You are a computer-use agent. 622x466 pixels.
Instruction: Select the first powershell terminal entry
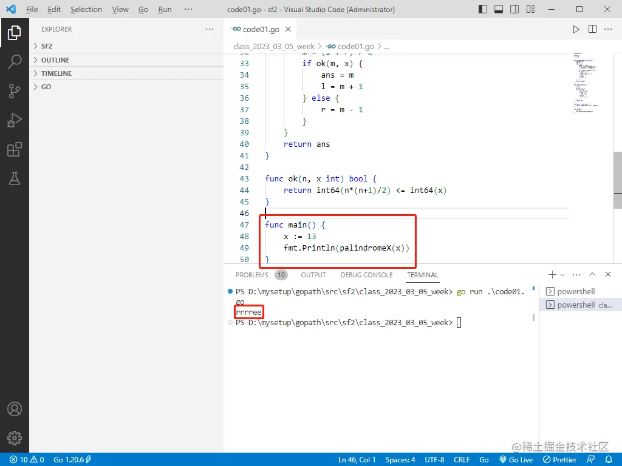point(580,292)
